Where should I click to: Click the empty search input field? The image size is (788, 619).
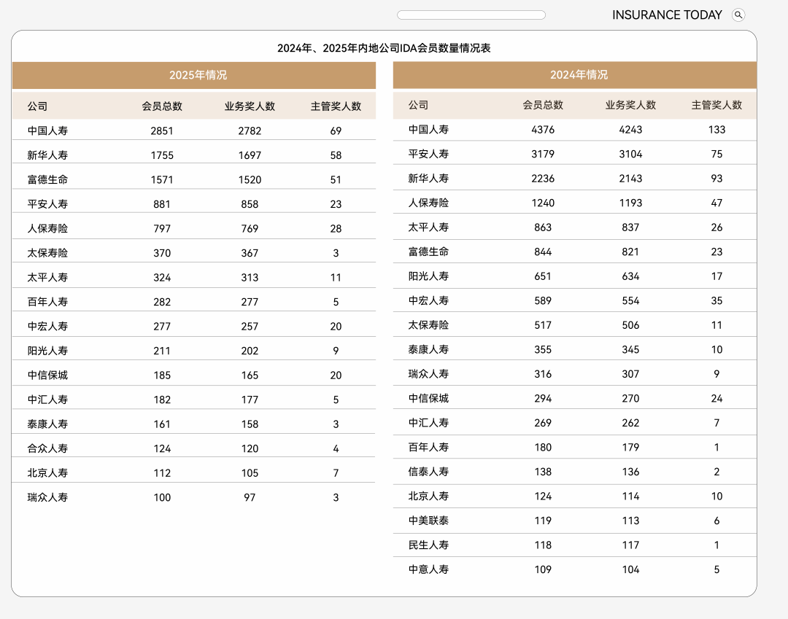point(471,15)
